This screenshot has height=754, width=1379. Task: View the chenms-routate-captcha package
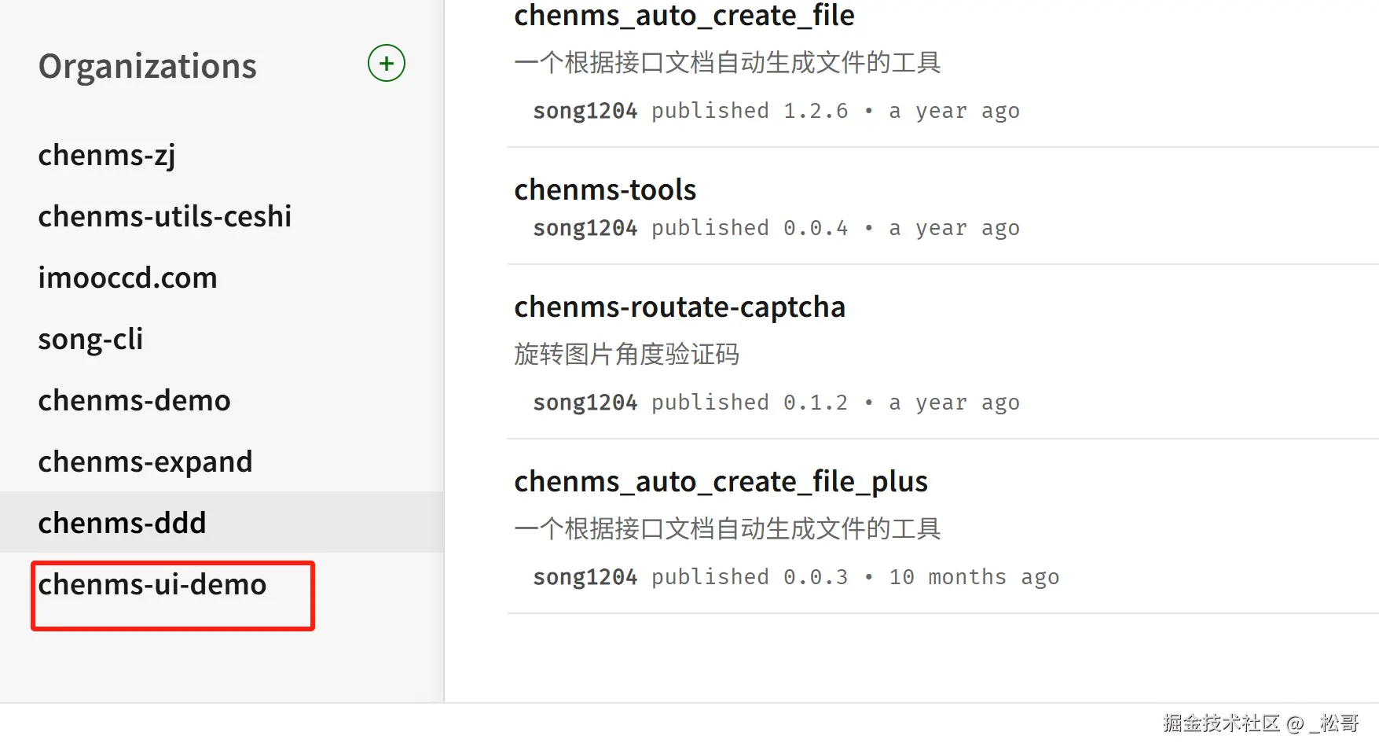(x=680, y=307)
